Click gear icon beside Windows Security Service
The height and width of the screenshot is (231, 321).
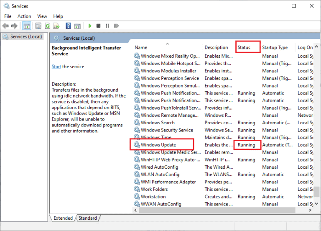click(137, 130)
